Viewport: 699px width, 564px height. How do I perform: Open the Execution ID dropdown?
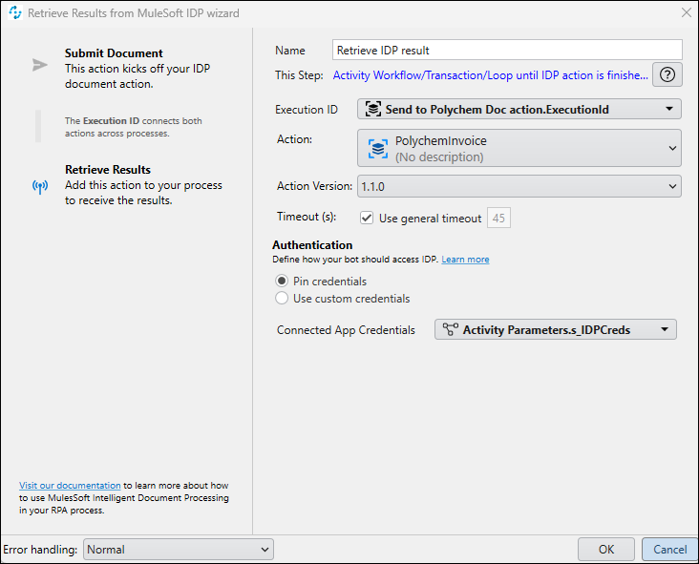[x=519, y=109]
